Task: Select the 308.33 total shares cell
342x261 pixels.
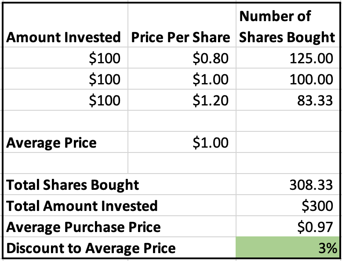Action: click(287, 184)
